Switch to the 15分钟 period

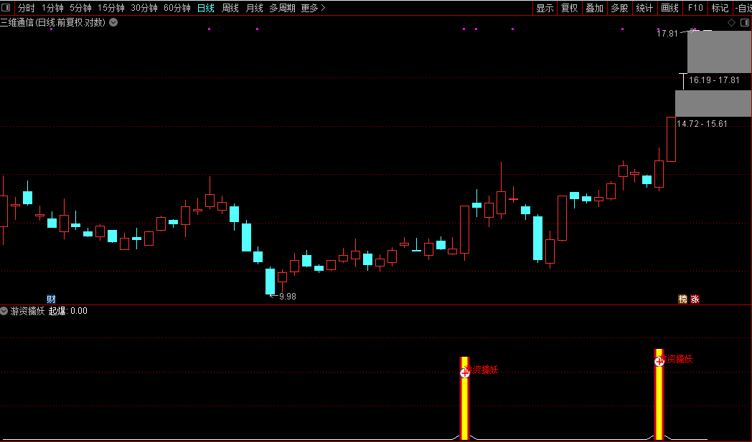[x=111, y=8]
